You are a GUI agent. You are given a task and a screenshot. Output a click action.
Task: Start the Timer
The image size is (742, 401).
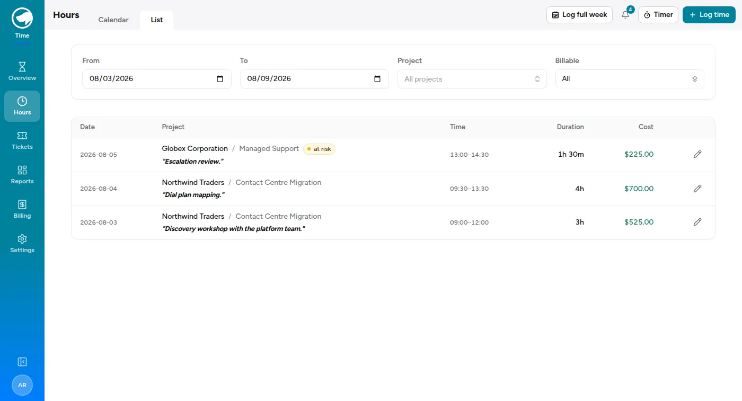(658, 15)
